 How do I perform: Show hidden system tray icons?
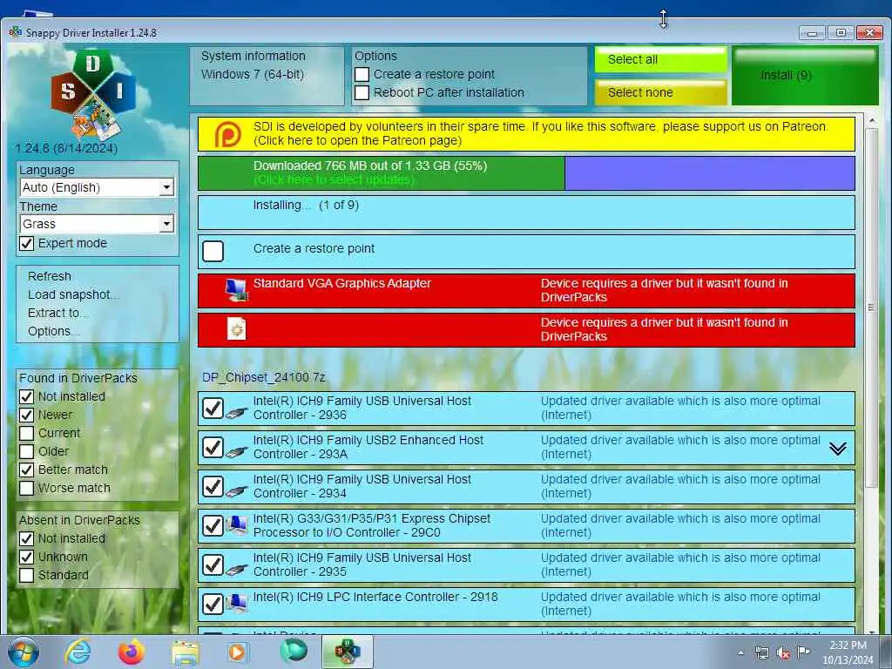click(740, 653)
